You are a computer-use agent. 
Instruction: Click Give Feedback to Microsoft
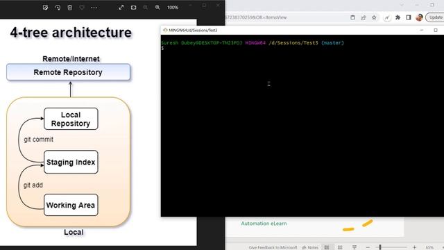tap(273, 247)
